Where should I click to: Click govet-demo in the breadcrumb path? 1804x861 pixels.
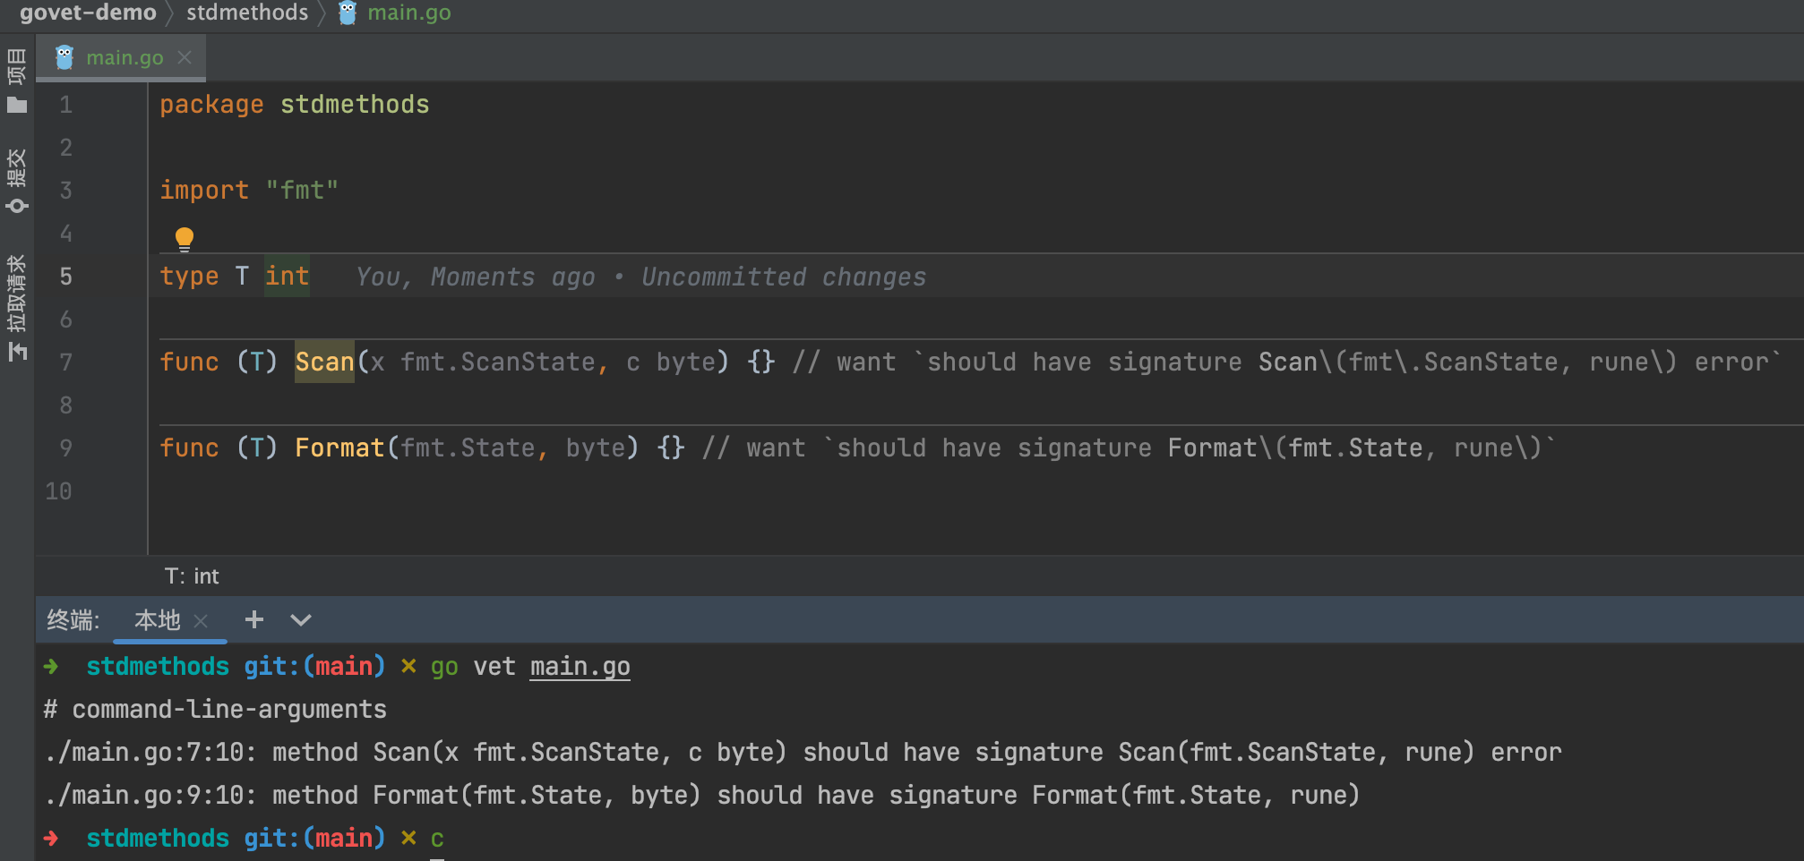tap(88, 13)
